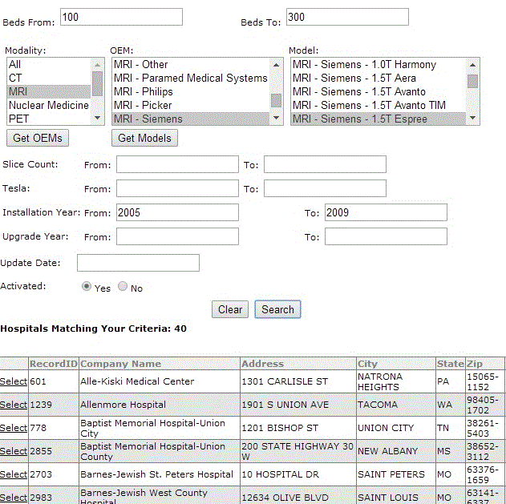
Task: Click Hospitals Matching Your Criteria: 40 text
Action: pos(94,329)
